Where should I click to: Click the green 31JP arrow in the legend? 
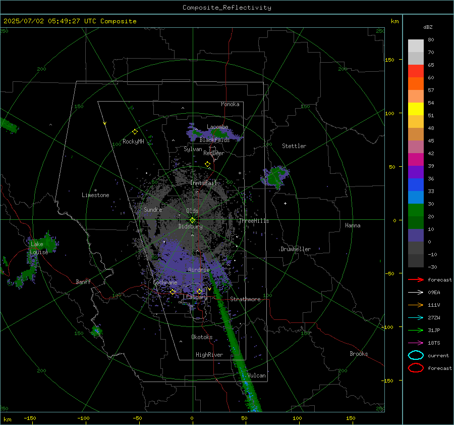416,330
